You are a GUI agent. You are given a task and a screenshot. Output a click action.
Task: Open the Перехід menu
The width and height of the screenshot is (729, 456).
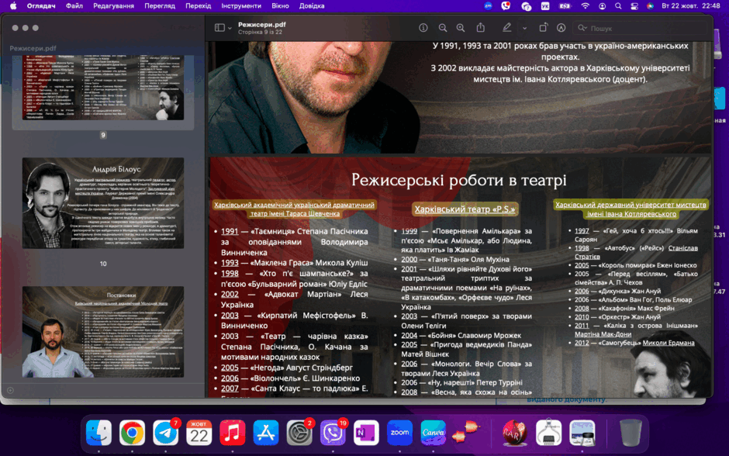pyautogui.click(x=198, y=6)
